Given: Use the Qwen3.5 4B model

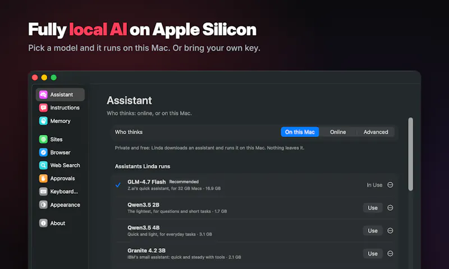Looking at the screenshot, I should pyautogui.click(x=373, y=231).
